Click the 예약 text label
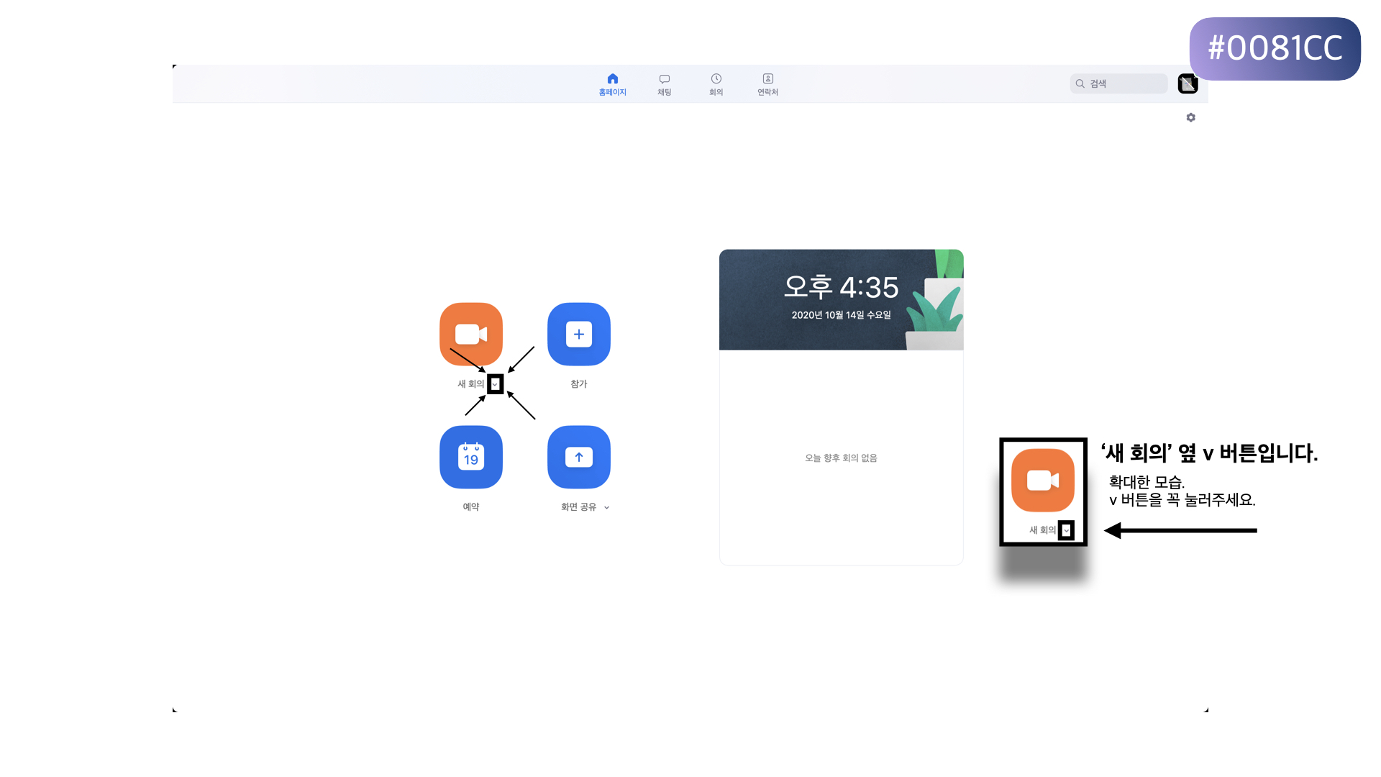The image size is (1381, 777). point(471,507)
